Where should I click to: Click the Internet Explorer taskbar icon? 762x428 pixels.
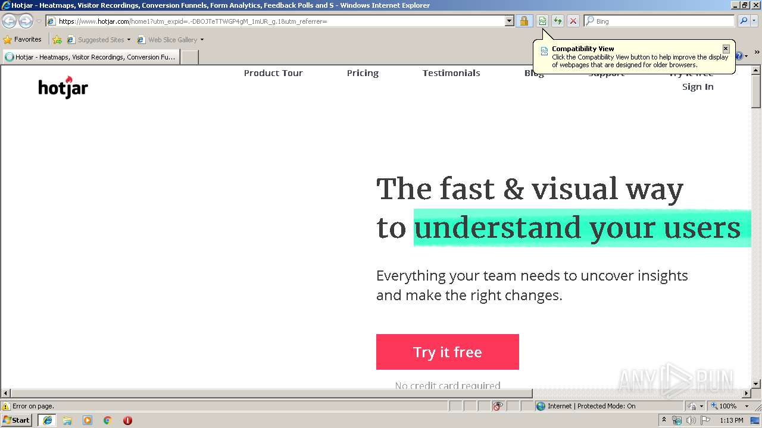coord(48,420)
